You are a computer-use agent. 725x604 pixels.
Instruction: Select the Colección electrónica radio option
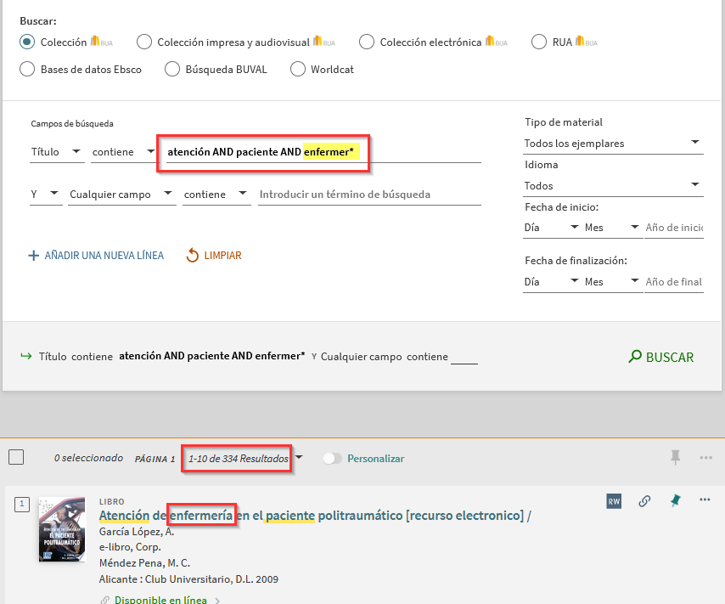click(367, 42)
